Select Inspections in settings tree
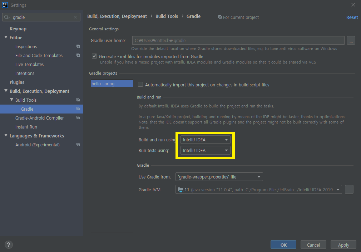 pos(26,47)
